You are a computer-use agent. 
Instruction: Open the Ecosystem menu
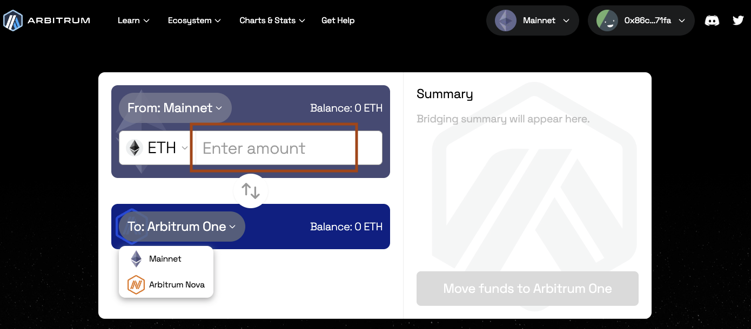pyautogui.click(x=194, y=20)
